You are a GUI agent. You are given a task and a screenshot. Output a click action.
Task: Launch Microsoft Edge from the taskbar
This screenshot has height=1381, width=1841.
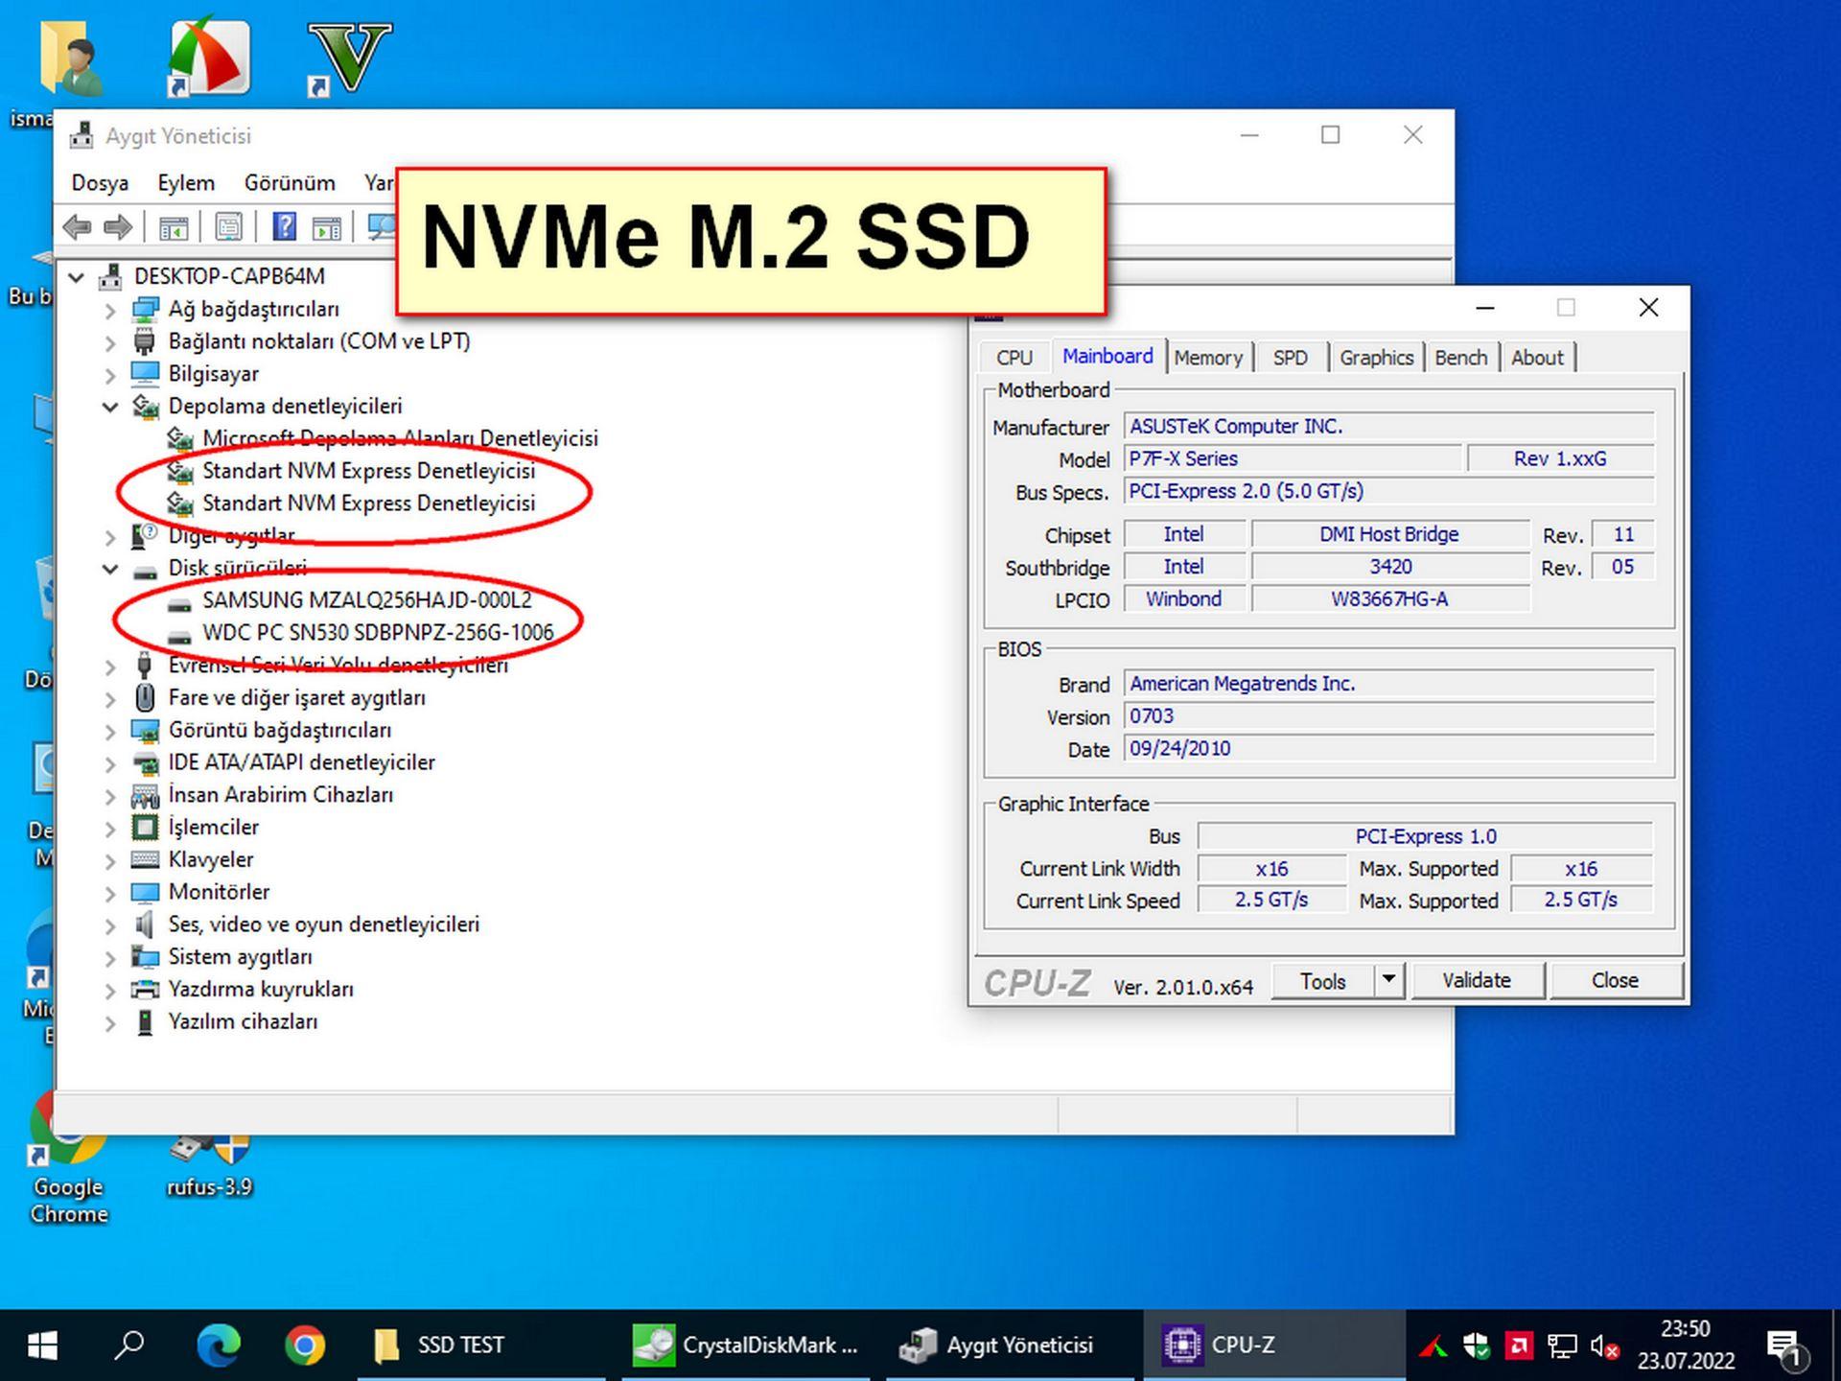[x=218, y=1346]
